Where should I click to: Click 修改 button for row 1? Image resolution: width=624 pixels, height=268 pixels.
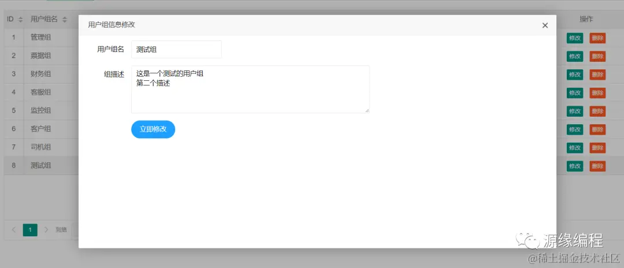(x=575, y=38)
